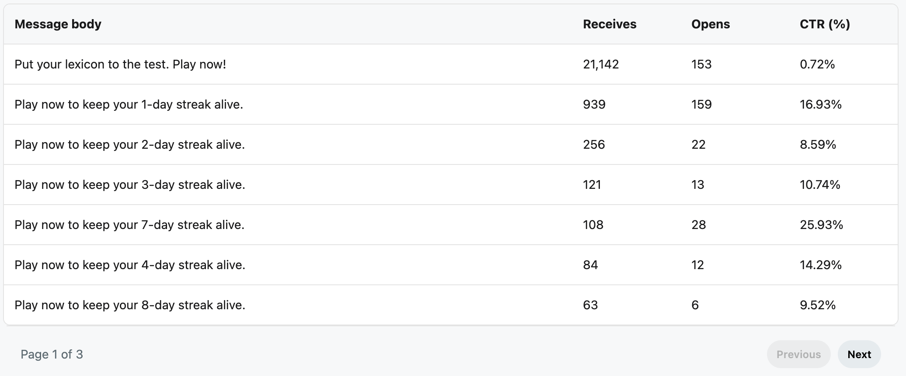The height and width of the screenshot is (376, 906).
Task: Select the 3-day streak message row
Action: 450,185
